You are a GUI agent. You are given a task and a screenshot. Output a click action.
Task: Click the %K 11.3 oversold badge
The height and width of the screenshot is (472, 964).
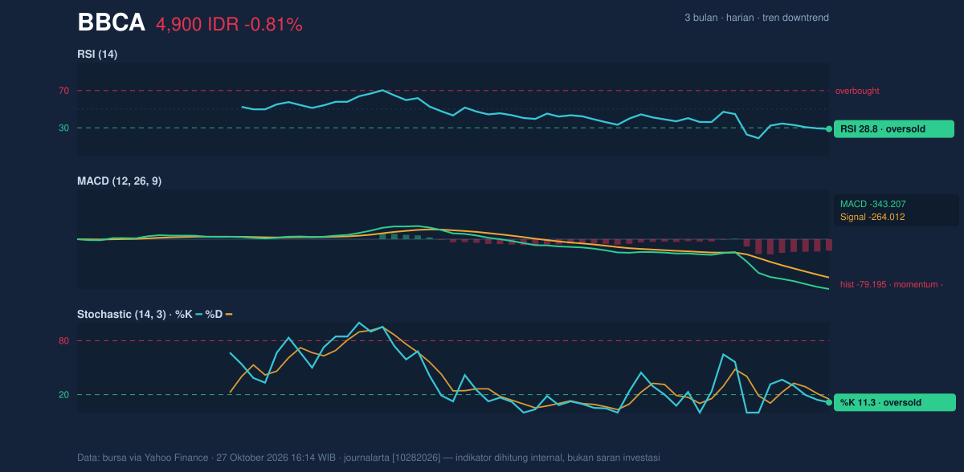tap(894, 403)
